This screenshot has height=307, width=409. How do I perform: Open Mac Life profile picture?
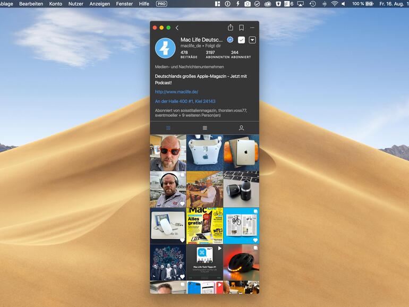coord(165,48)
